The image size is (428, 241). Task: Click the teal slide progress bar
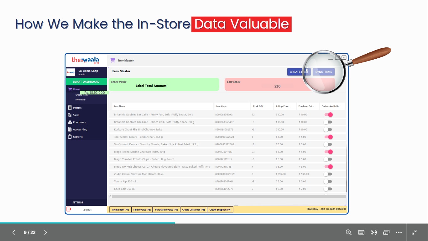[x=87, y=223]
